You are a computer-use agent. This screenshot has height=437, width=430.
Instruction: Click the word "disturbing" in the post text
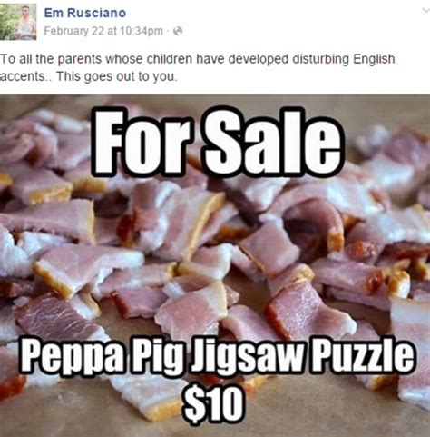[x=320, y=59]
